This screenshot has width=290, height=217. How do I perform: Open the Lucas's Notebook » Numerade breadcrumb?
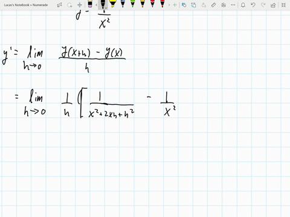point(26,5)
